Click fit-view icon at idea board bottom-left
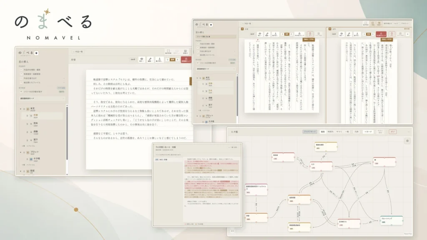Screen dimensions: 427x240 click(232, 231)
